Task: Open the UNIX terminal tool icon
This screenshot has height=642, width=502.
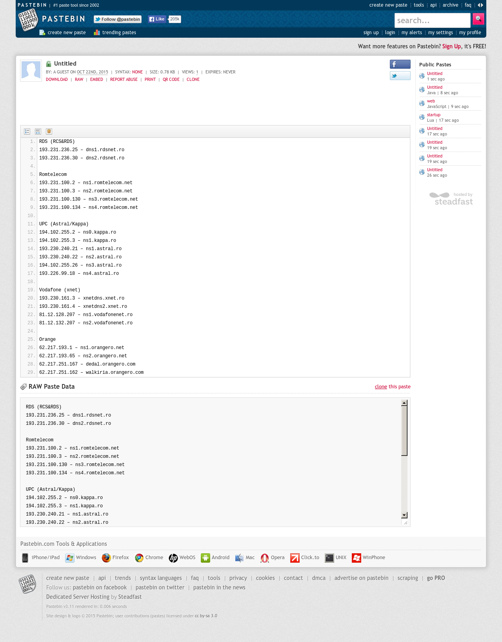Action: click(329, 558)
